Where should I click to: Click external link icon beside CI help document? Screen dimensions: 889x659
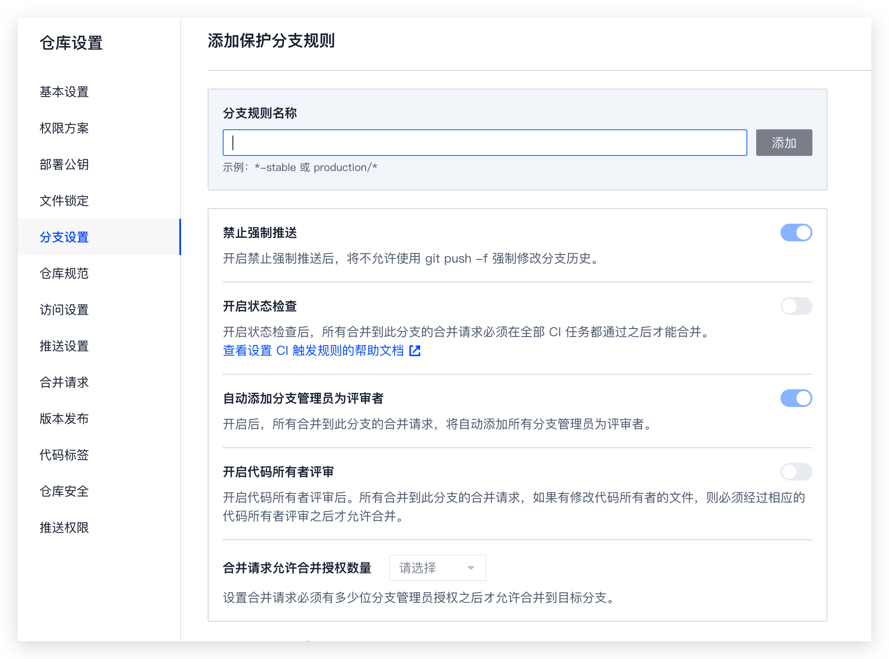coord(415,351)
